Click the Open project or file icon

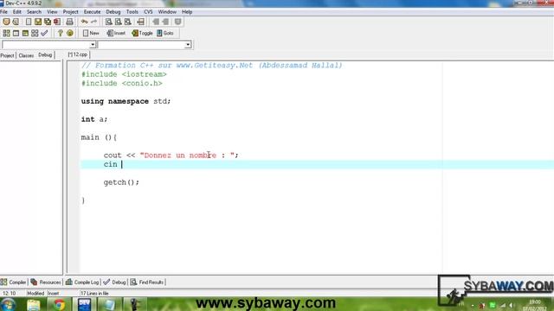click(x=16, y=22)
